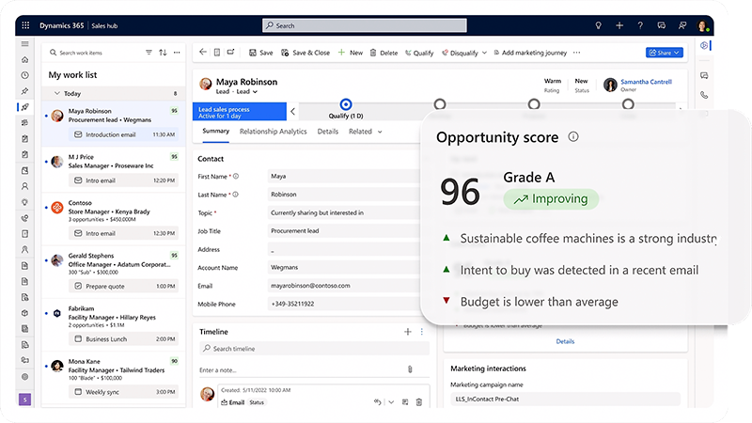Open the help question mark icon
Image resolution: width=752 pixels, height=423 pixels.
pyautogui.click(x=640, y=25)
